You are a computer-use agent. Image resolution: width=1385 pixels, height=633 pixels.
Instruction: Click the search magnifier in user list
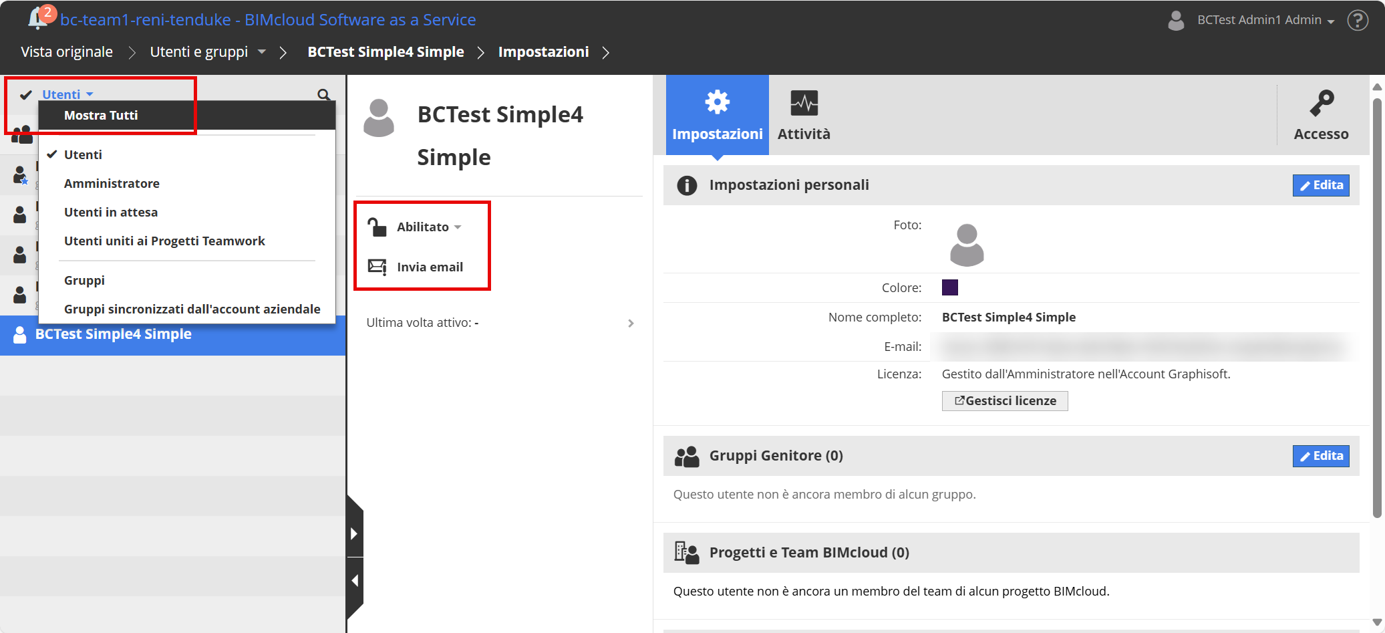323,95
